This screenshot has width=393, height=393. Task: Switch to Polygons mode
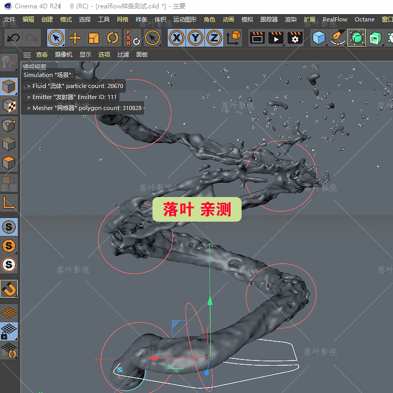(x=9, y=163)
